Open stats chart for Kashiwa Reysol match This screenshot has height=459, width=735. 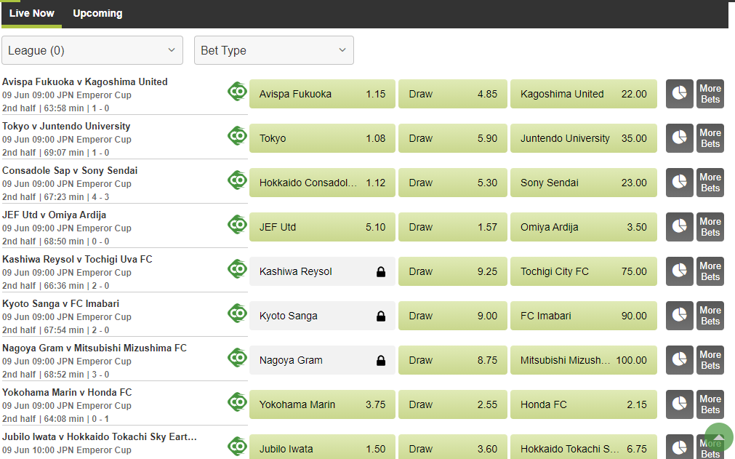tap(679, 271)
